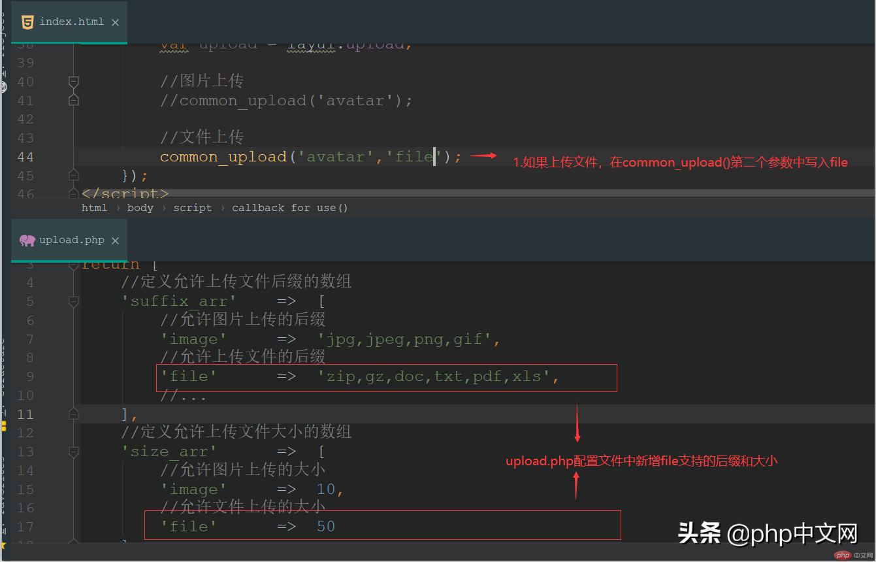The image size is (876, 562).
Task: Click line number 44 in the gutter
Action: pyautogui.click(x=25, y=157)
